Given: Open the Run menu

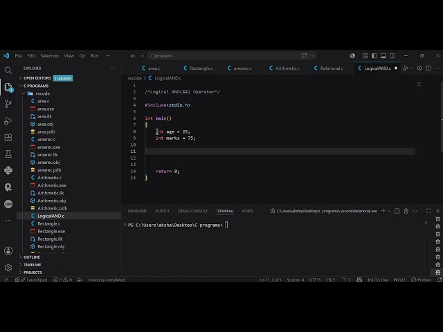Looking at the screenshot, I should coord(95,56).
